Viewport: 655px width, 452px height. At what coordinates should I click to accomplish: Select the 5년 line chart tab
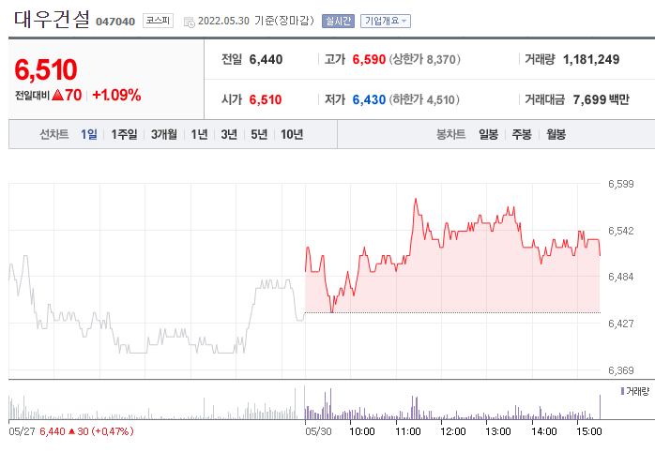tap(259, 134)
